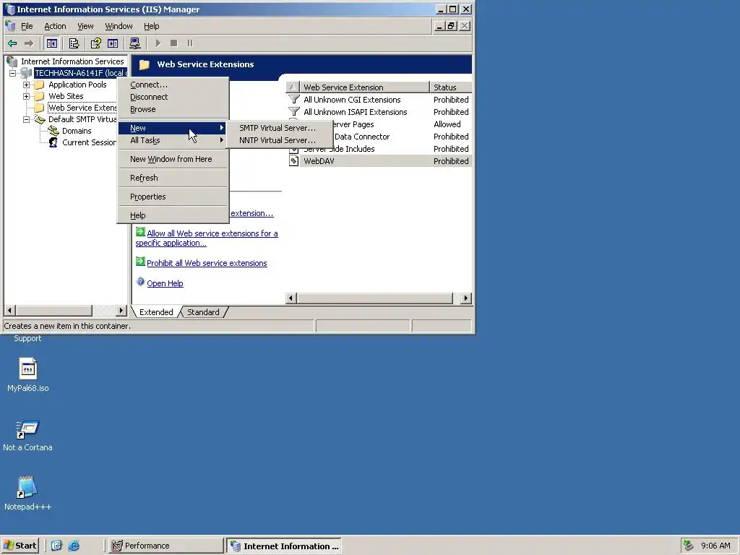Click the WebDAV extension icon
This screenshot has height=555, width=740.
[x=293, y=161]
